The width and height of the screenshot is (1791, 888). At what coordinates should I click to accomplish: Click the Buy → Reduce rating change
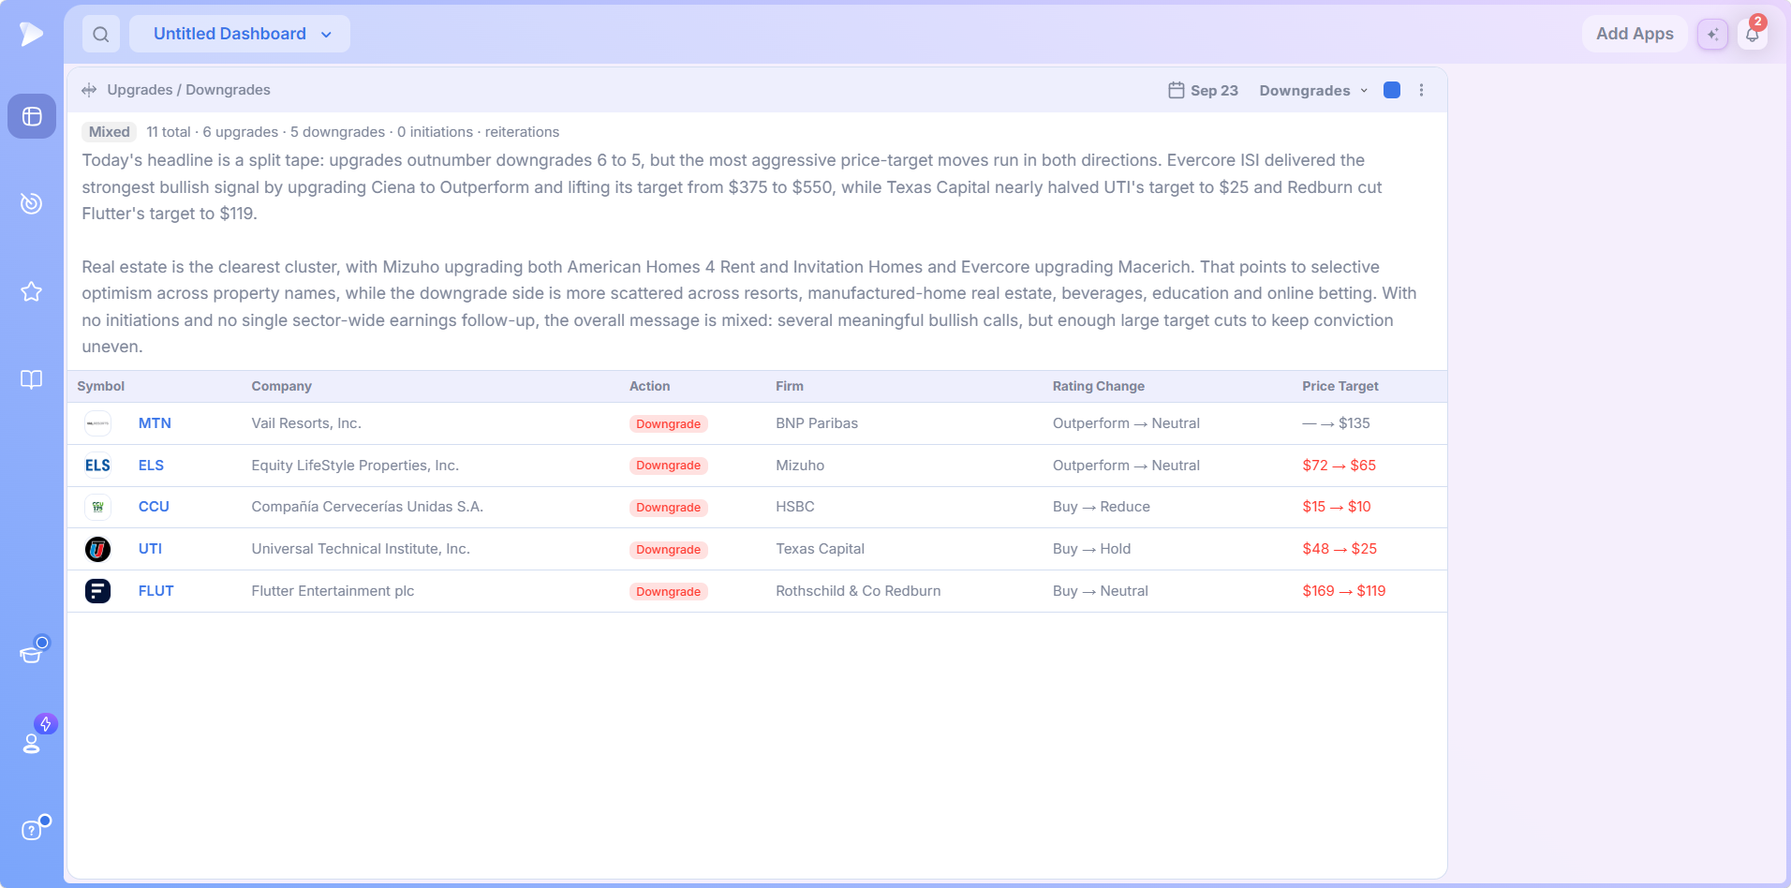tap(1102, 507)
